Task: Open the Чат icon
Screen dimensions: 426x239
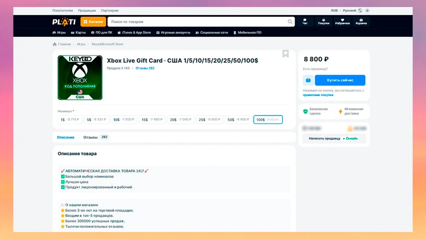Action: (305, 21)
